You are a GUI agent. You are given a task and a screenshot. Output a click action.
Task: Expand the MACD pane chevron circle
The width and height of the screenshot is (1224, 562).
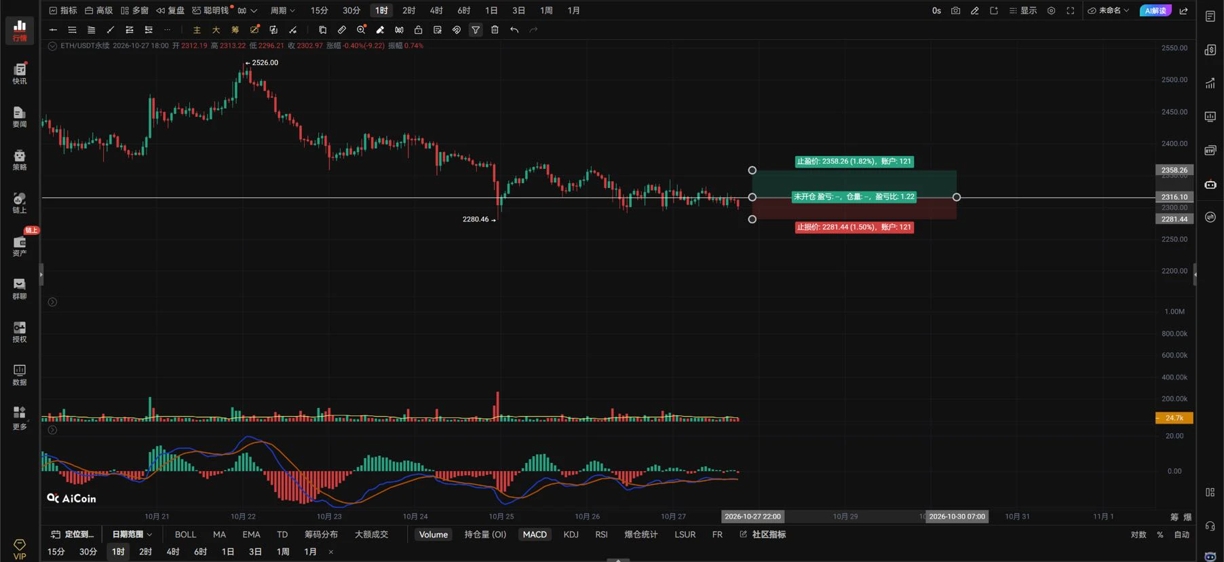(52, 430)
